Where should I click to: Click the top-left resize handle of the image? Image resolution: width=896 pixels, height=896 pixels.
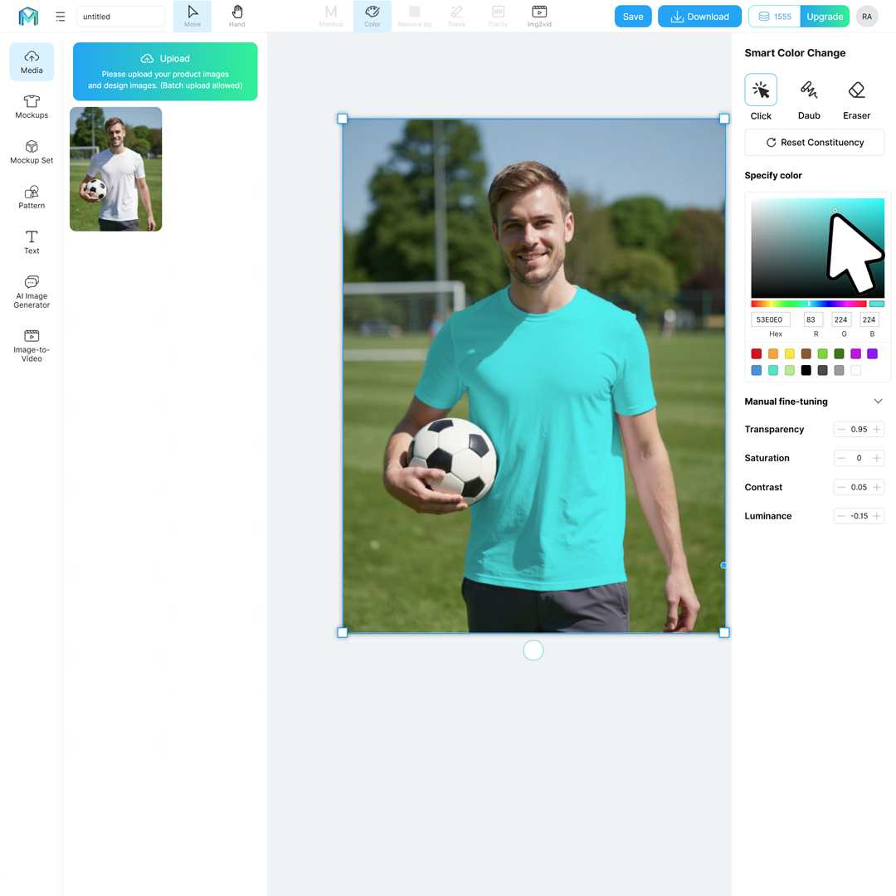(343, 119)
